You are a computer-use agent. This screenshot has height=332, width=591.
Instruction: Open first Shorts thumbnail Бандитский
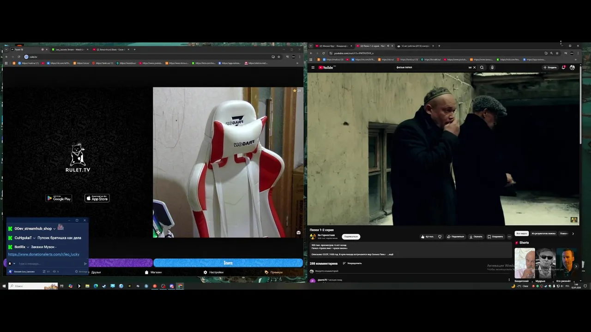click(x=525, y=263)
